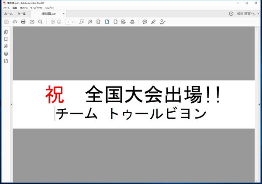The width and height of the screenshot is (262, 184).
Task: Go to previous page with up arrow
Action: point(53,22)
